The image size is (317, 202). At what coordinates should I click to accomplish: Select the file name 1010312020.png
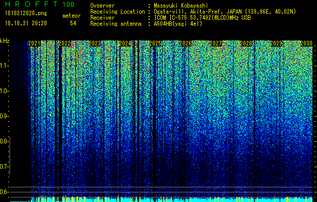[x=26, y=14]
